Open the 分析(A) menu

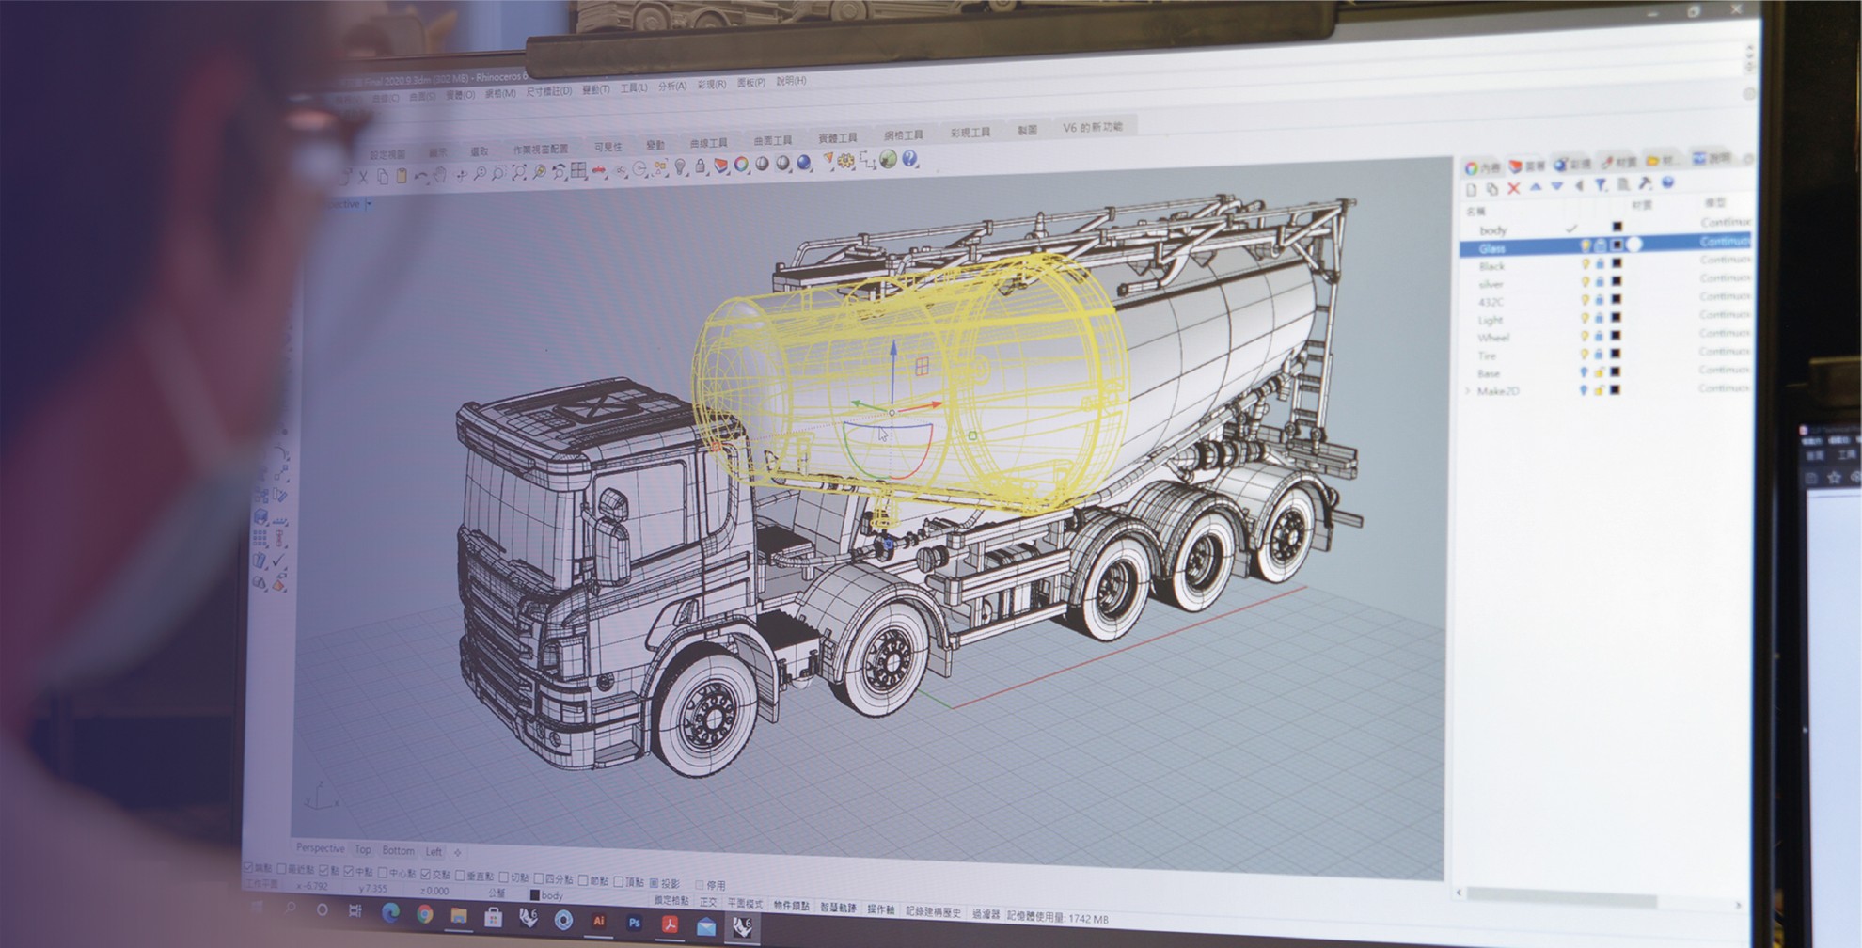(x=671, y=86)
